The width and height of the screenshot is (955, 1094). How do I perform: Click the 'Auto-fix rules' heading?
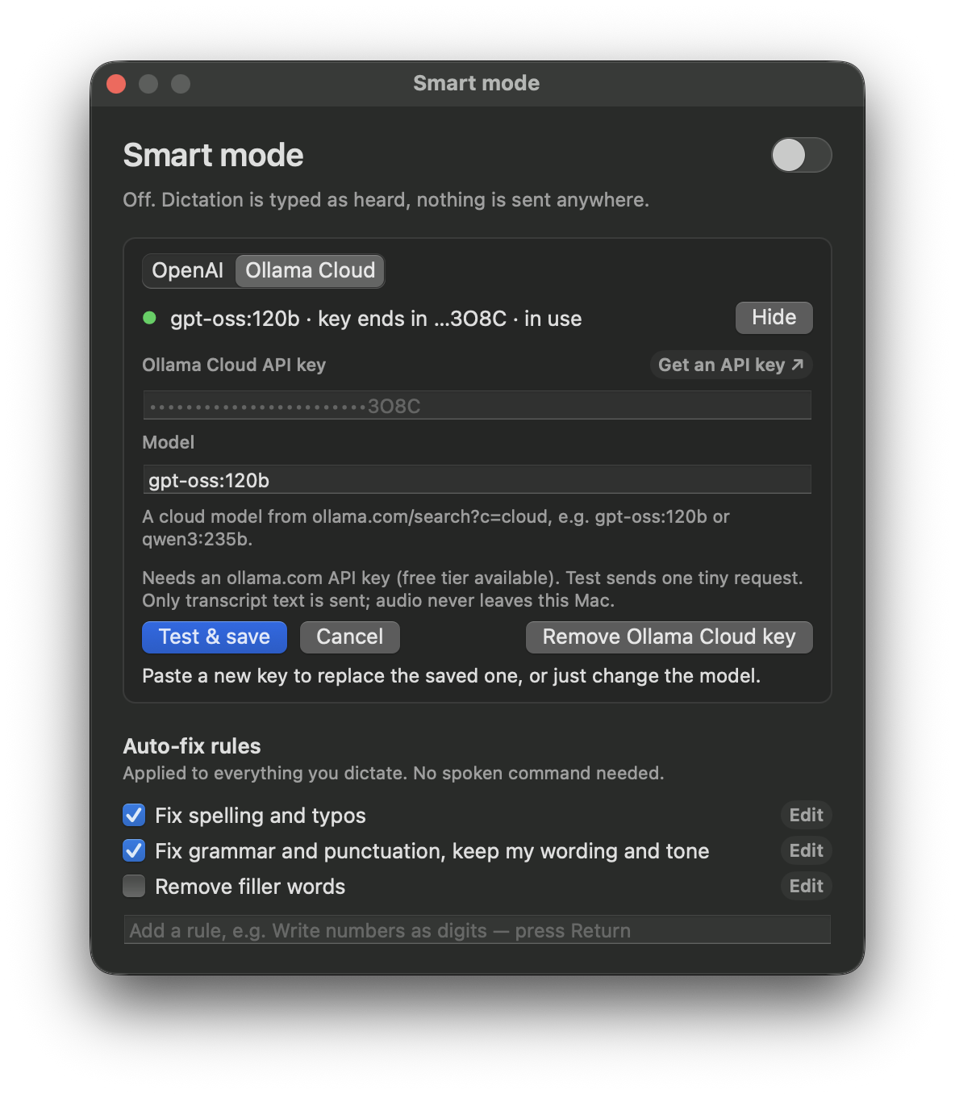192,745
